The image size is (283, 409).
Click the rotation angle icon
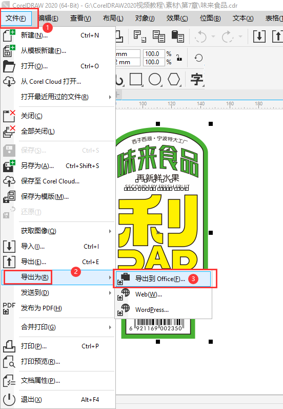(x=198, y=58)
